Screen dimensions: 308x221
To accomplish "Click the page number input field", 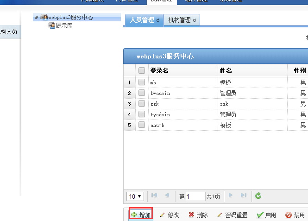I will (195, 196).
